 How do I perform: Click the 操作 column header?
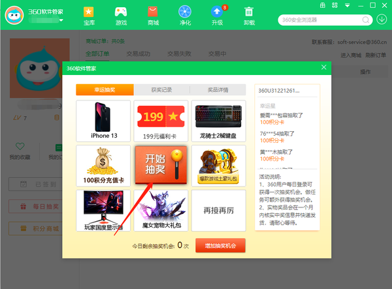click(365, 72)
